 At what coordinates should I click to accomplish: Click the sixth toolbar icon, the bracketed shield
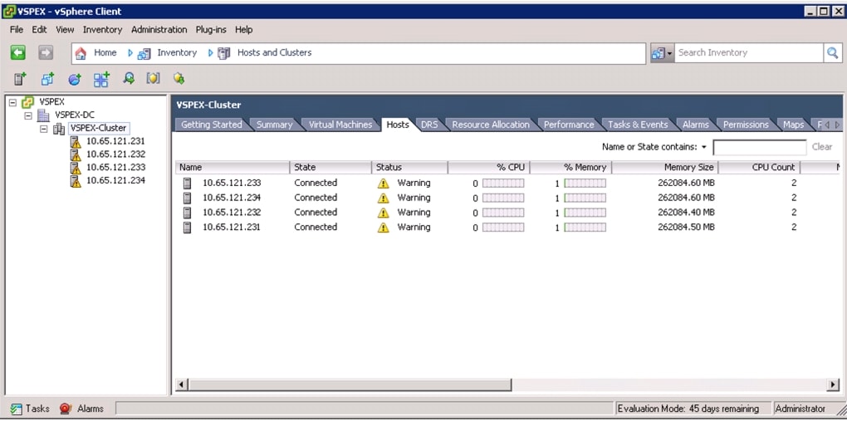(154, 78)
